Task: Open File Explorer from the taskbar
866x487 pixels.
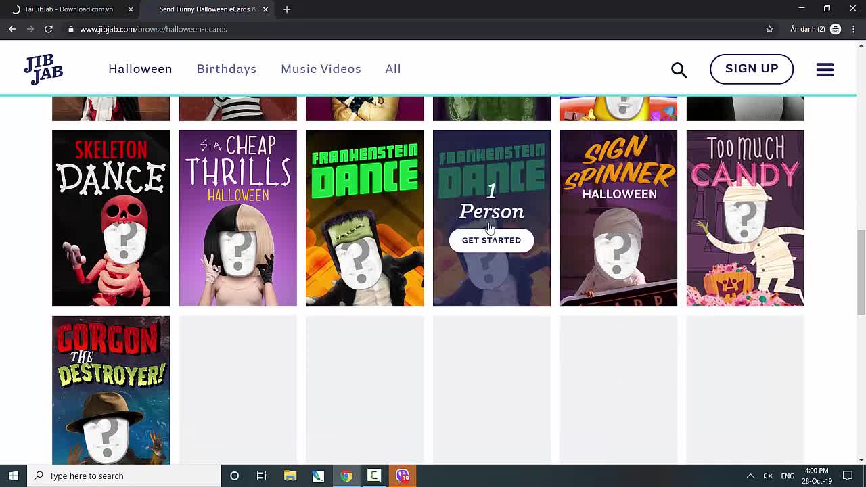Action: coord(290,476)
